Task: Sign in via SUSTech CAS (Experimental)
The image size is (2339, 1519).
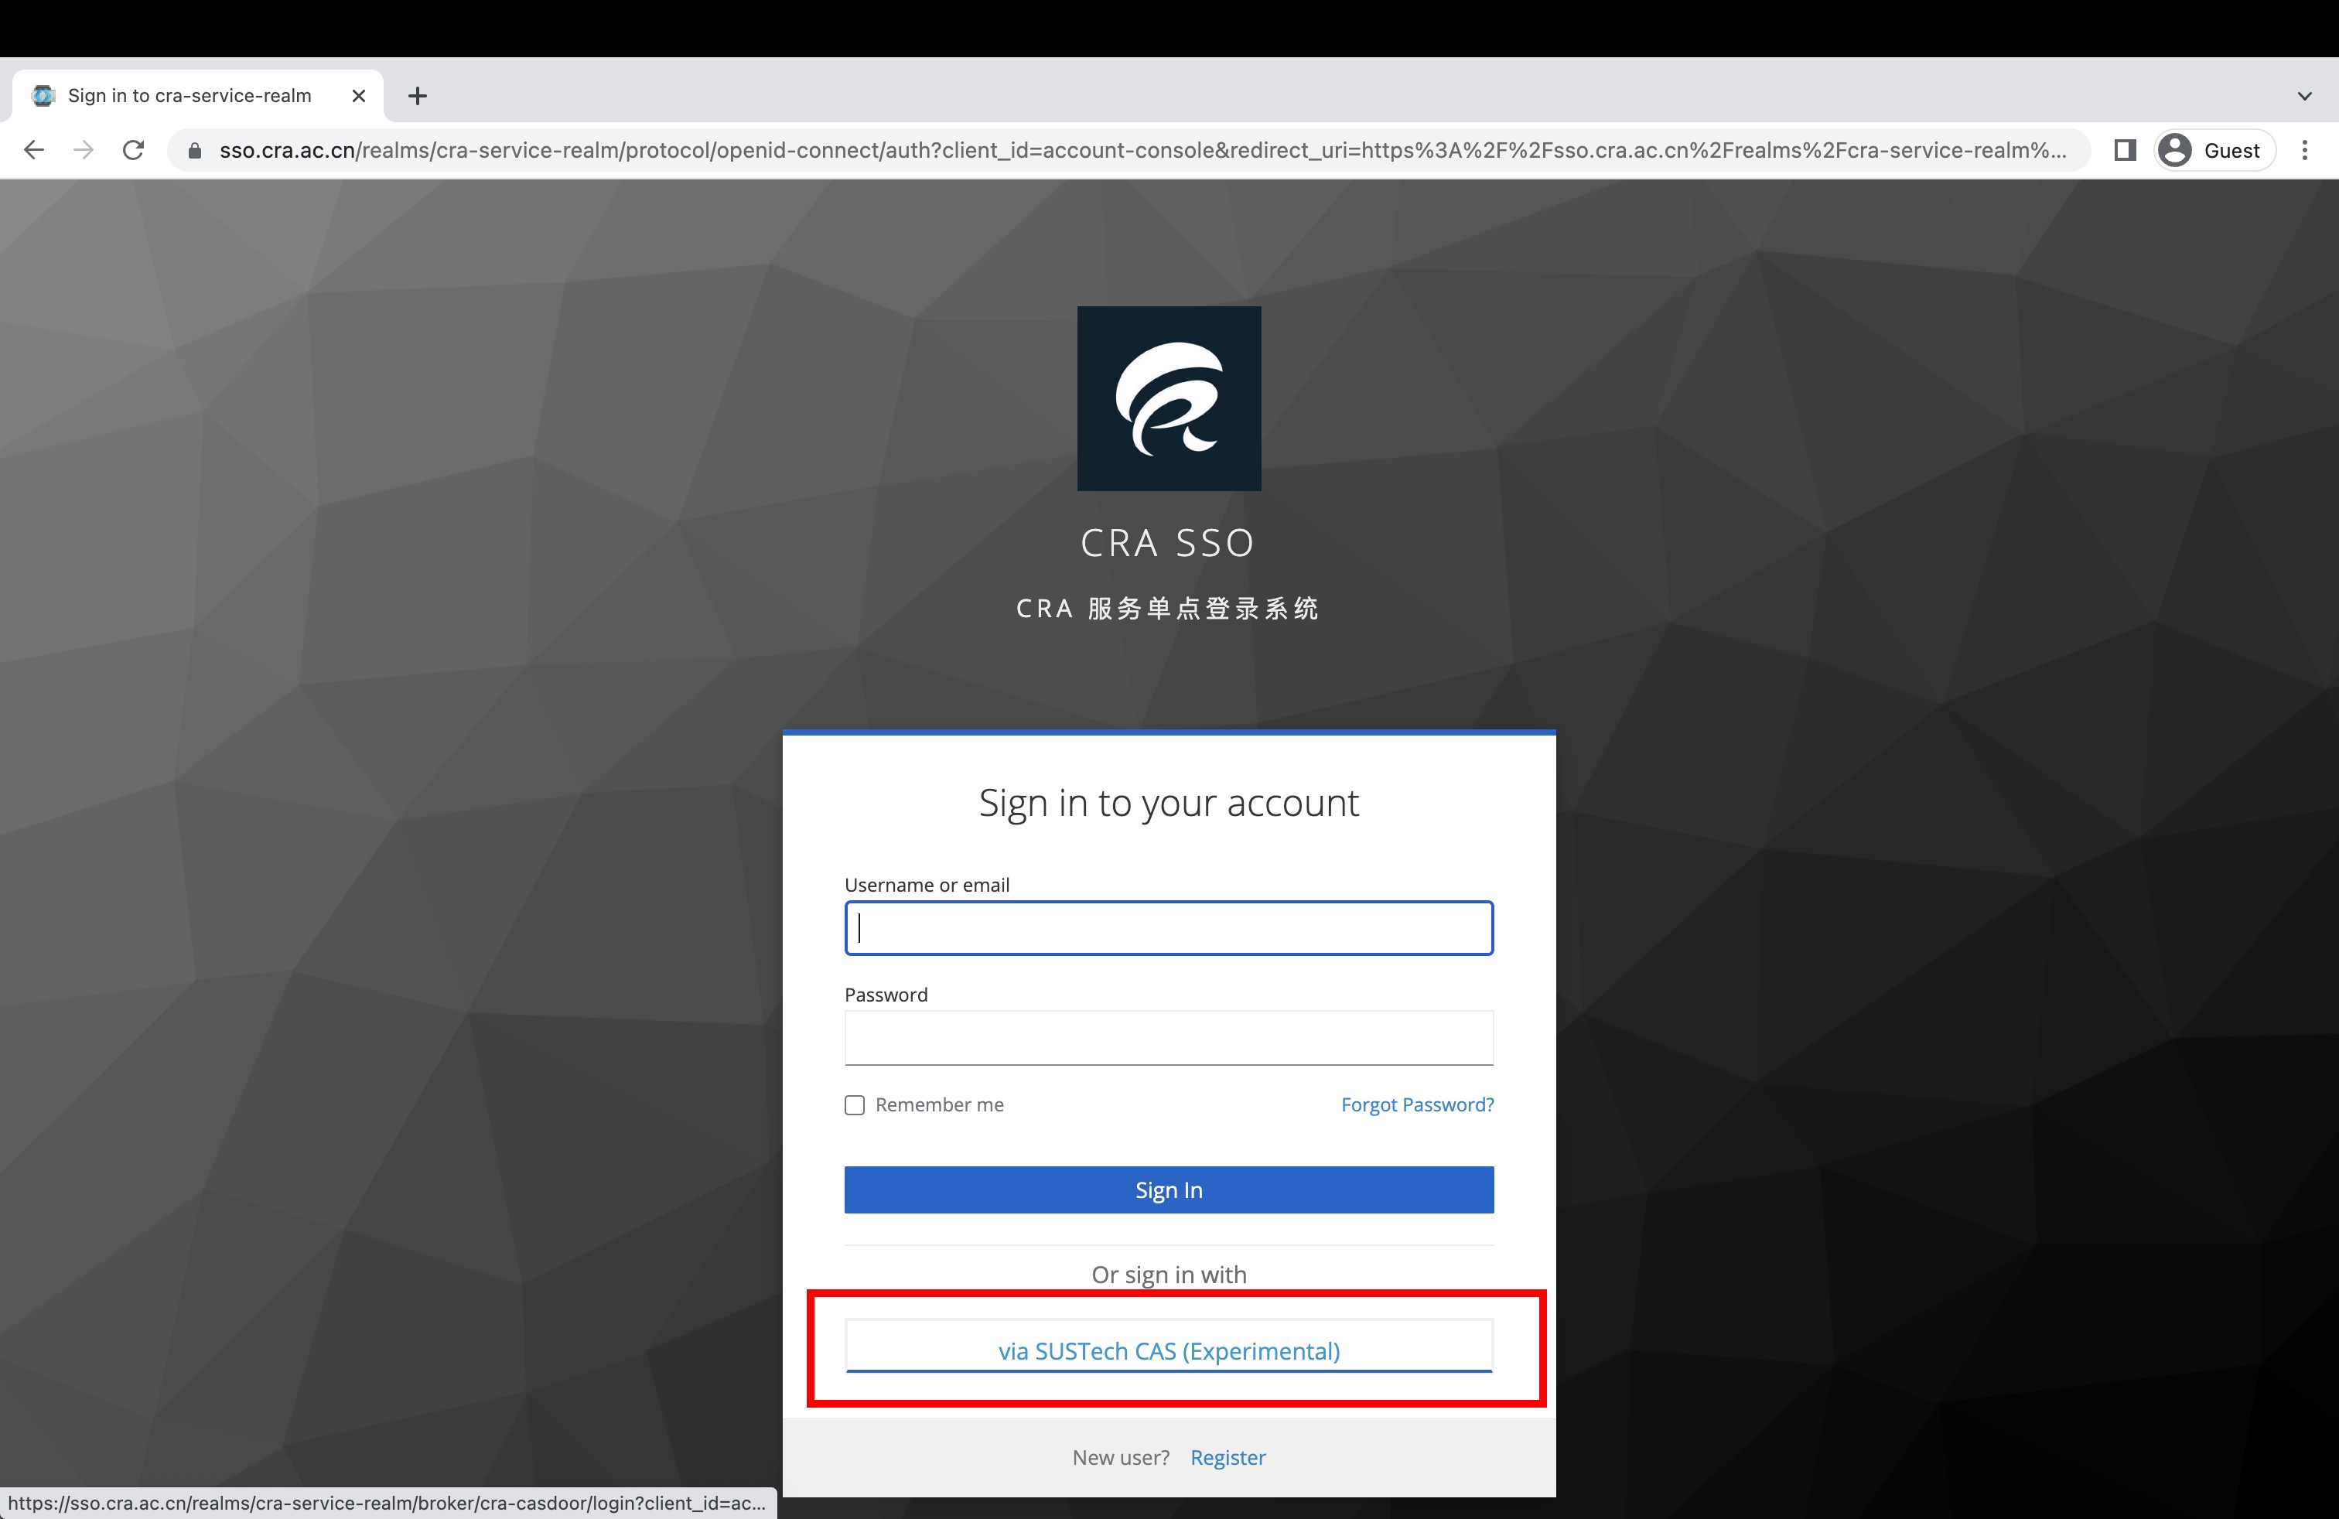Action: tap(1167, 1350)
